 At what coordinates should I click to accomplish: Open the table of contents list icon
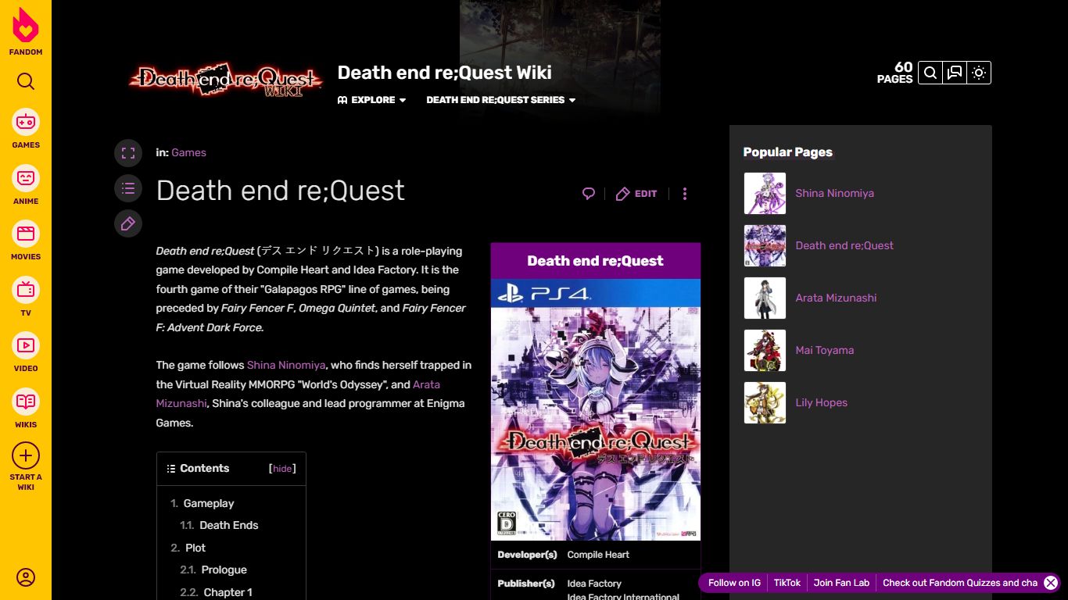[x=128, y=188]
